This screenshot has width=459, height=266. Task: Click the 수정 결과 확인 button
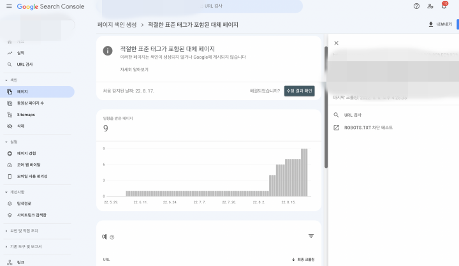pyautogui.click(x=299, y=91)
